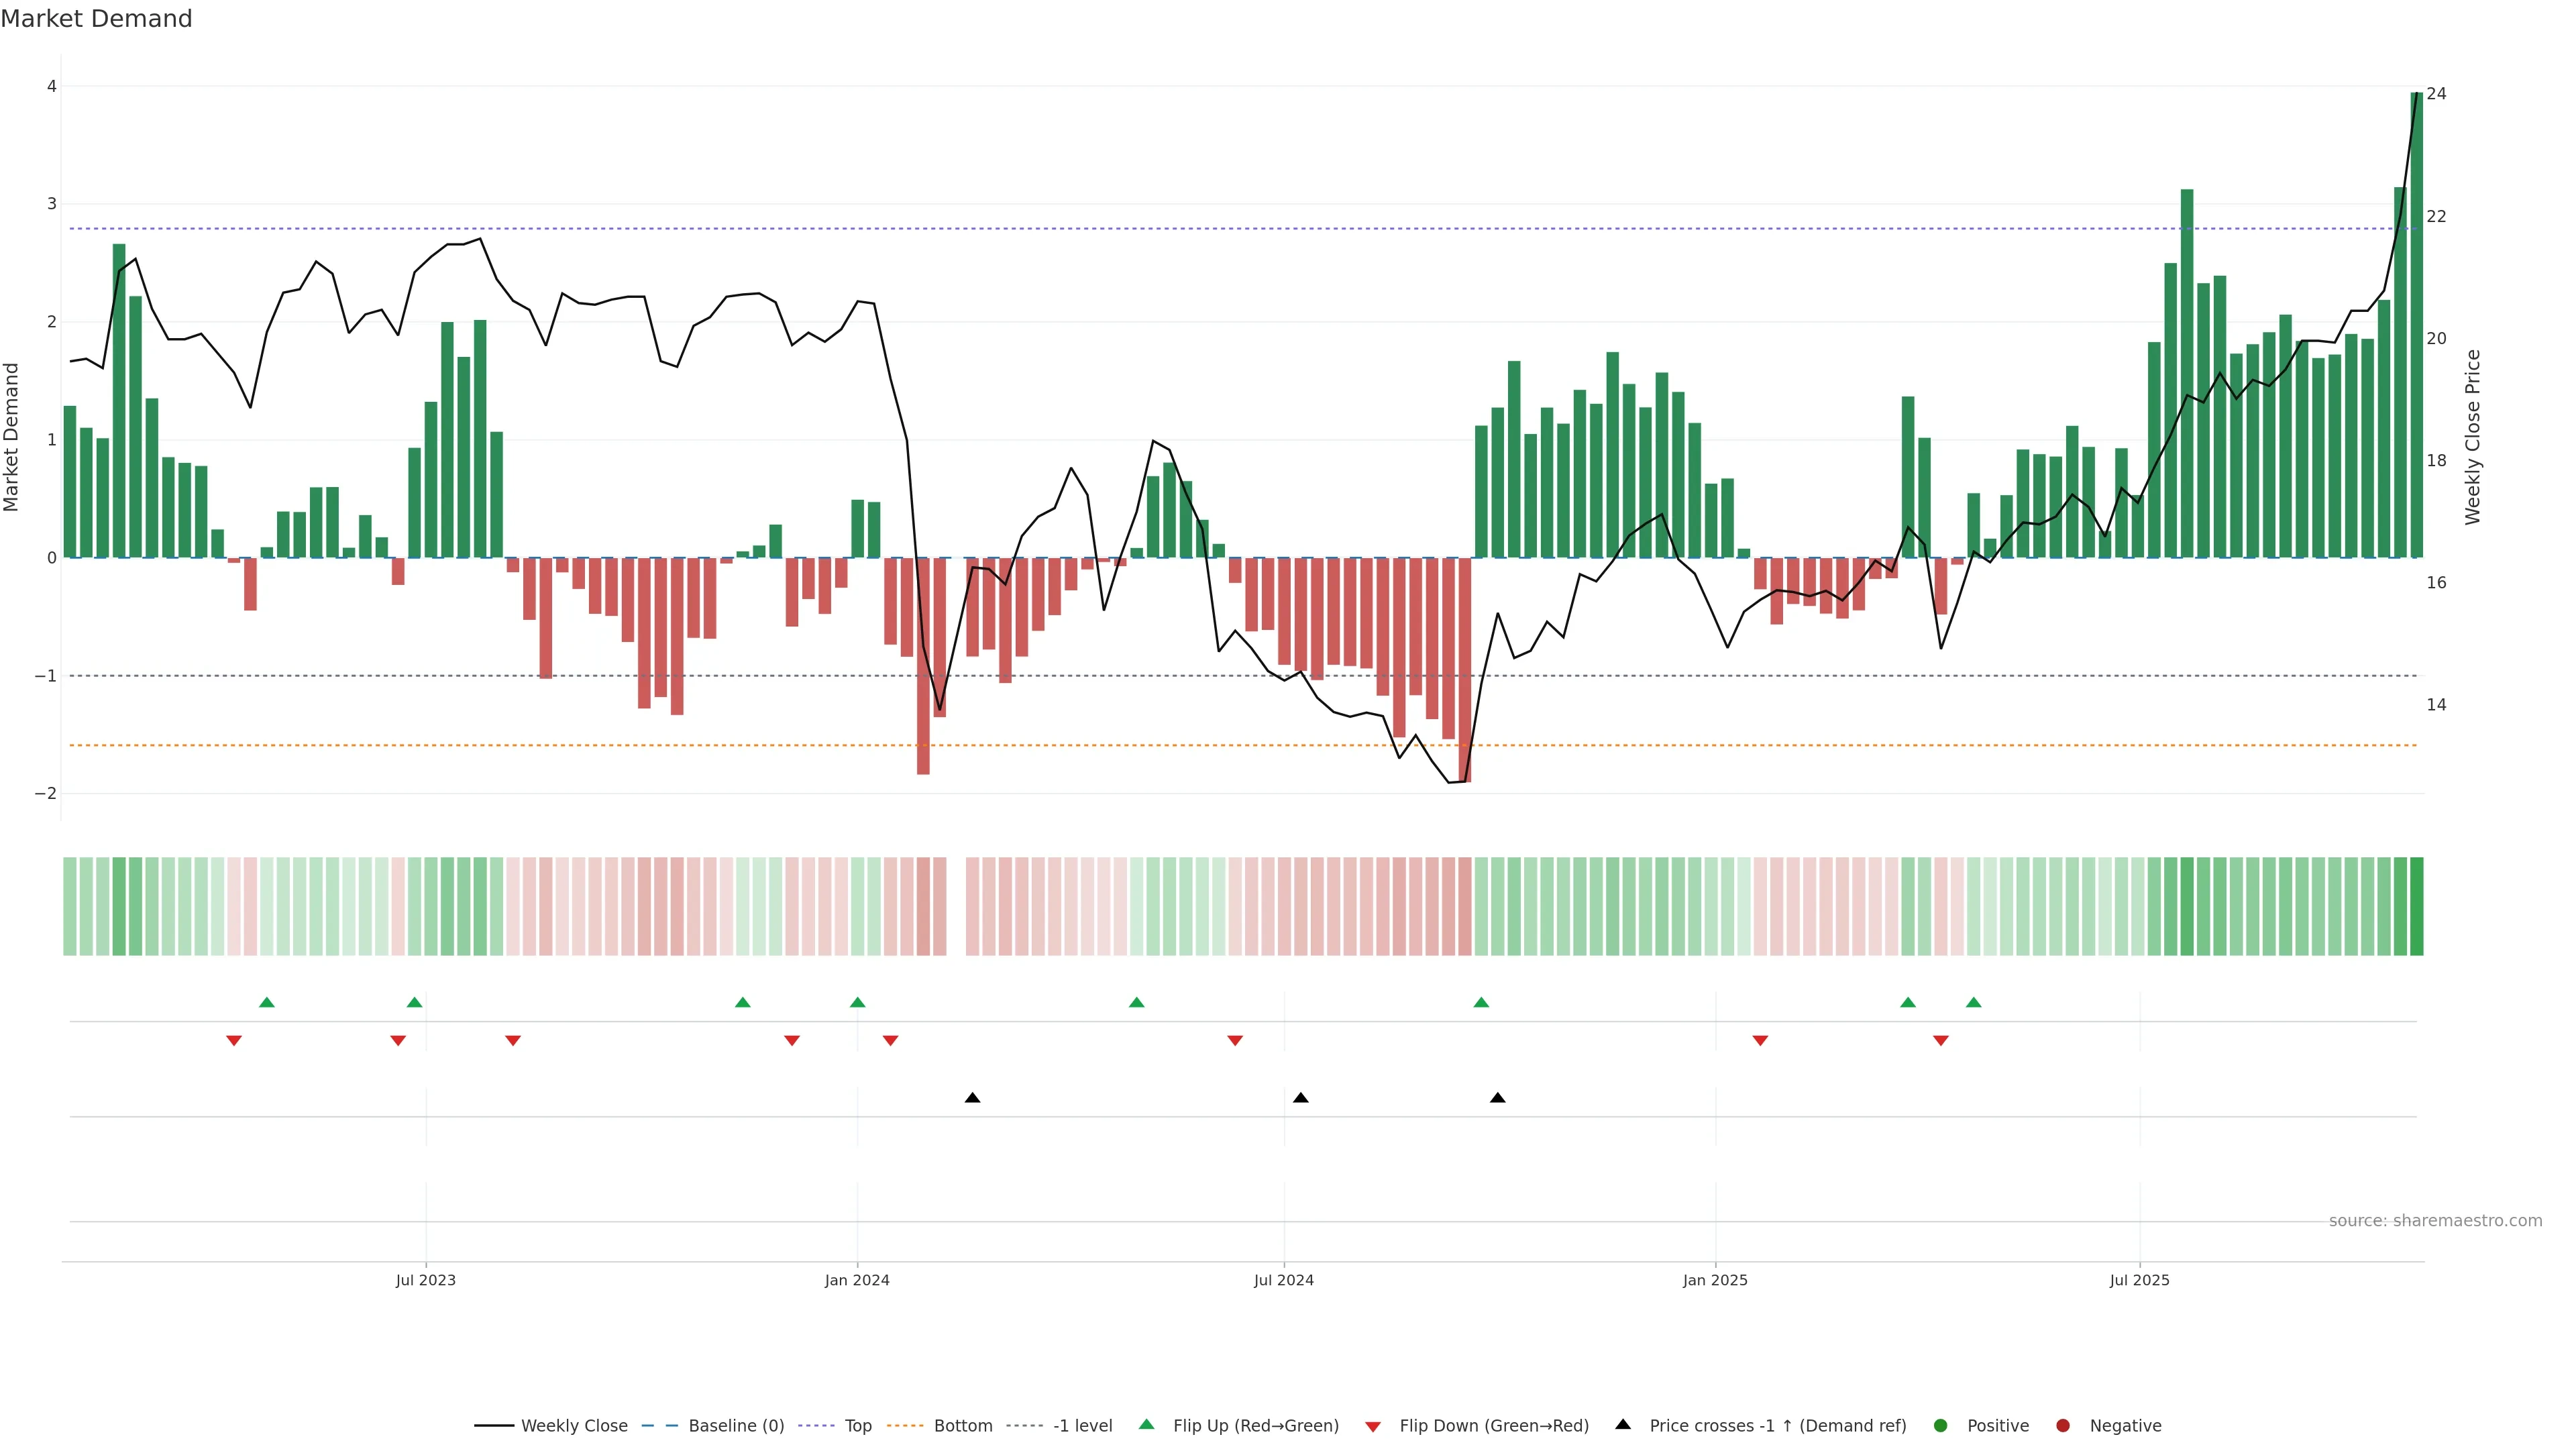Click black price-cross marker nearest Jul 2024

[1300, 1098]
